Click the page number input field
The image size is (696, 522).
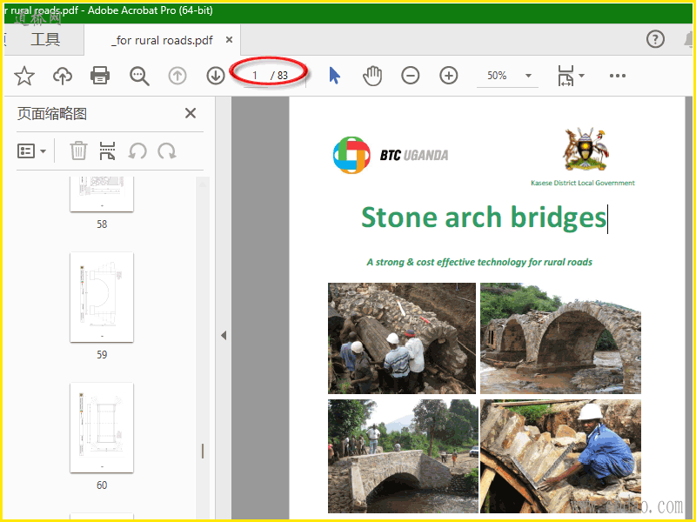click(255, 76)
